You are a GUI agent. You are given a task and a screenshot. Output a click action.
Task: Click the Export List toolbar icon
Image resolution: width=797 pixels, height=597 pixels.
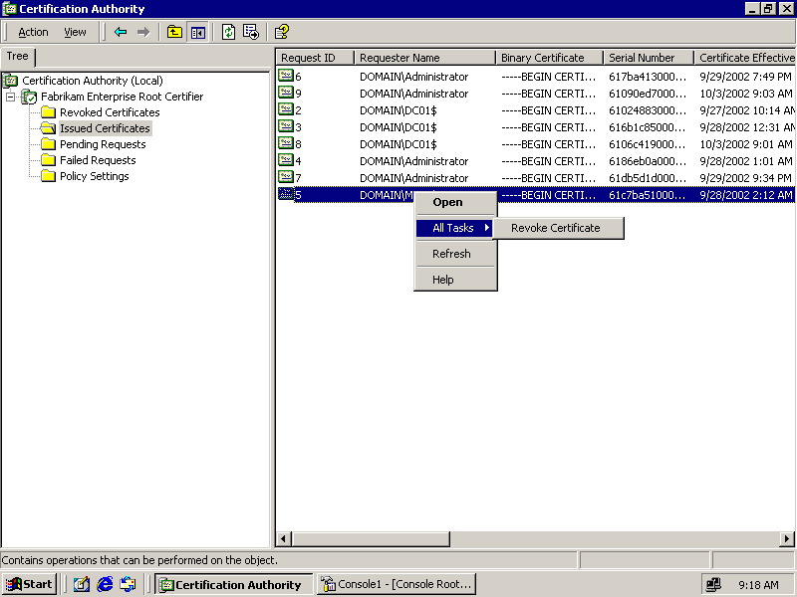[x=251, y=32]
